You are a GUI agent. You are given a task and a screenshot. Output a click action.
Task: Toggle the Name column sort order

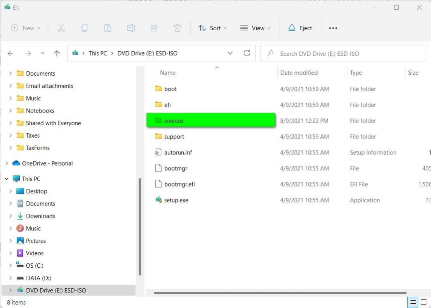click(168, 73)
